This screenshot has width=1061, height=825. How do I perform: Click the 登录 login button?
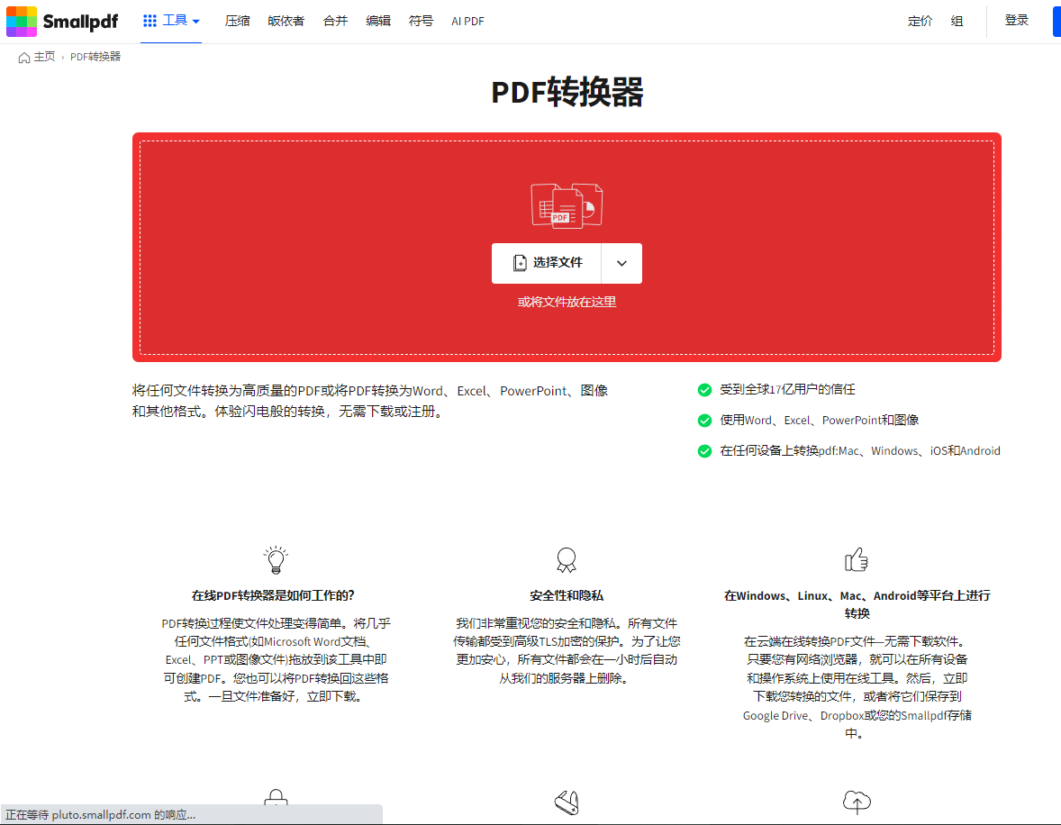point(1016,21)
